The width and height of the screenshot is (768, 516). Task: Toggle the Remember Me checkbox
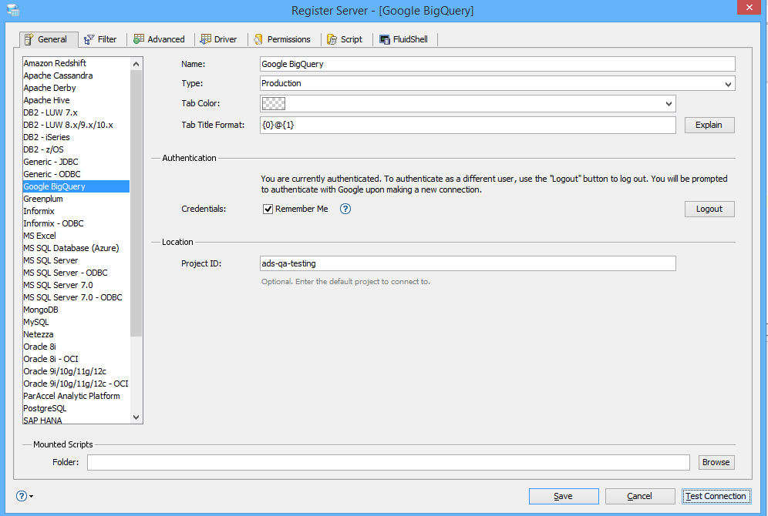pyautogui.click(x=268, y=209)
